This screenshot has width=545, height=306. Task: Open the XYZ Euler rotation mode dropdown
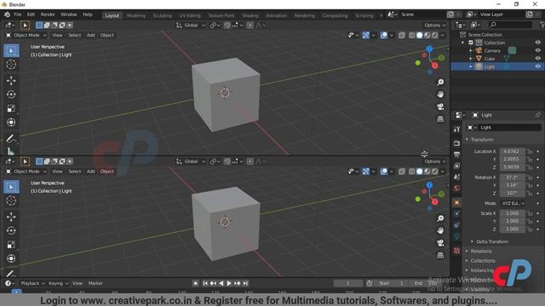pos(513,203)
